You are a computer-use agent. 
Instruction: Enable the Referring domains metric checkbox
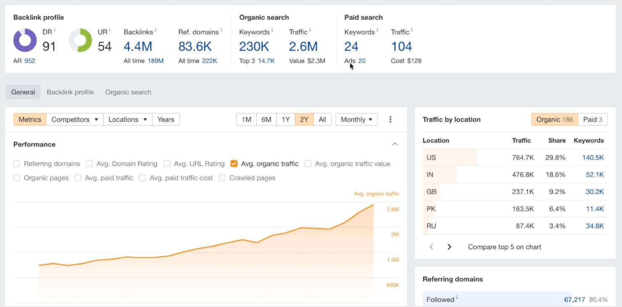point(16,163)
